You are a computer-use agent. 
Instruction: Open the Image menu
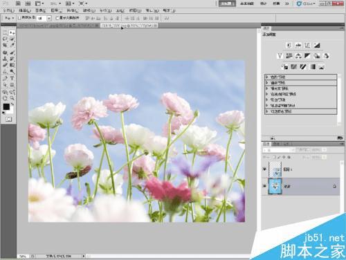[x=41, y=10]
